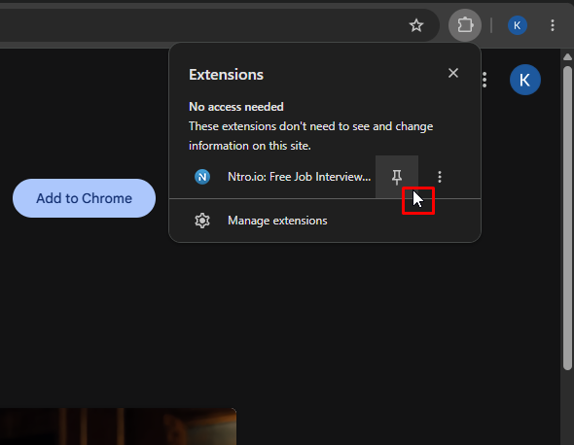This screenshot has width=574, height=445.
Task: Open the extension preview screenshot thumbnail
Action: pos(118,427)
